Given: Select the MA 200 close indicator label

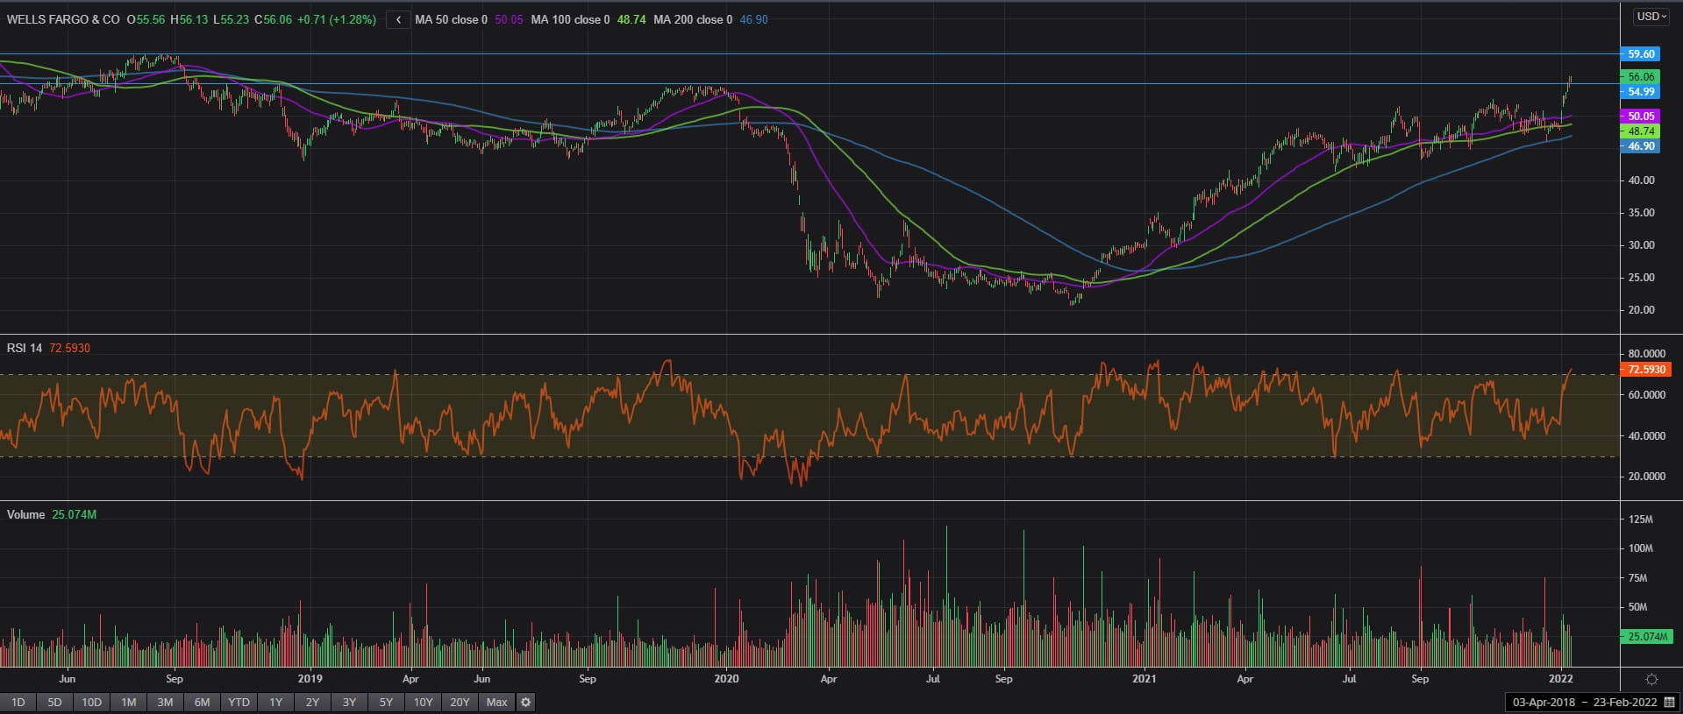Looking at the screenshot, I should pyautogui.click(x=693, y=19).
